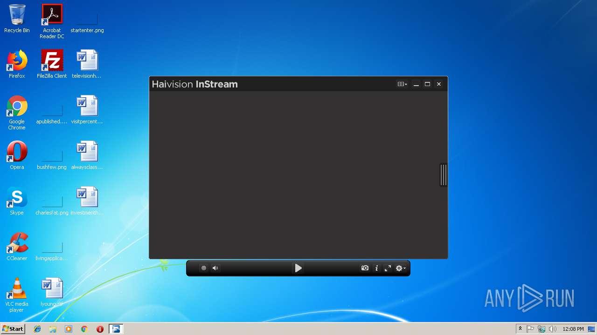Take a snapshot with the camera icon

[365, 268]
